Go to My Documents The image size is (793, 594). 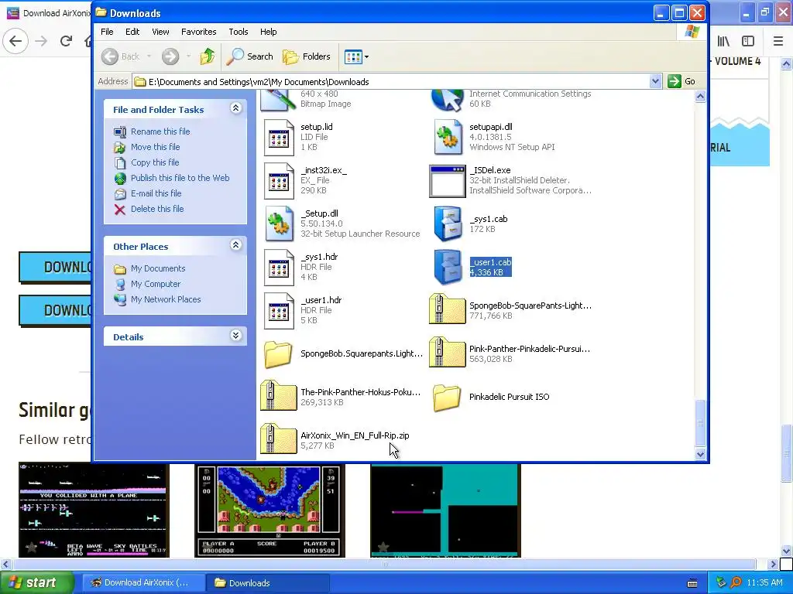(x=158, y=268)
